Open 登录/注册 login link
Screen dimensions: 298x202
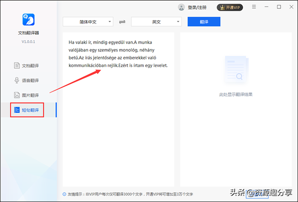tap(197, 7)
